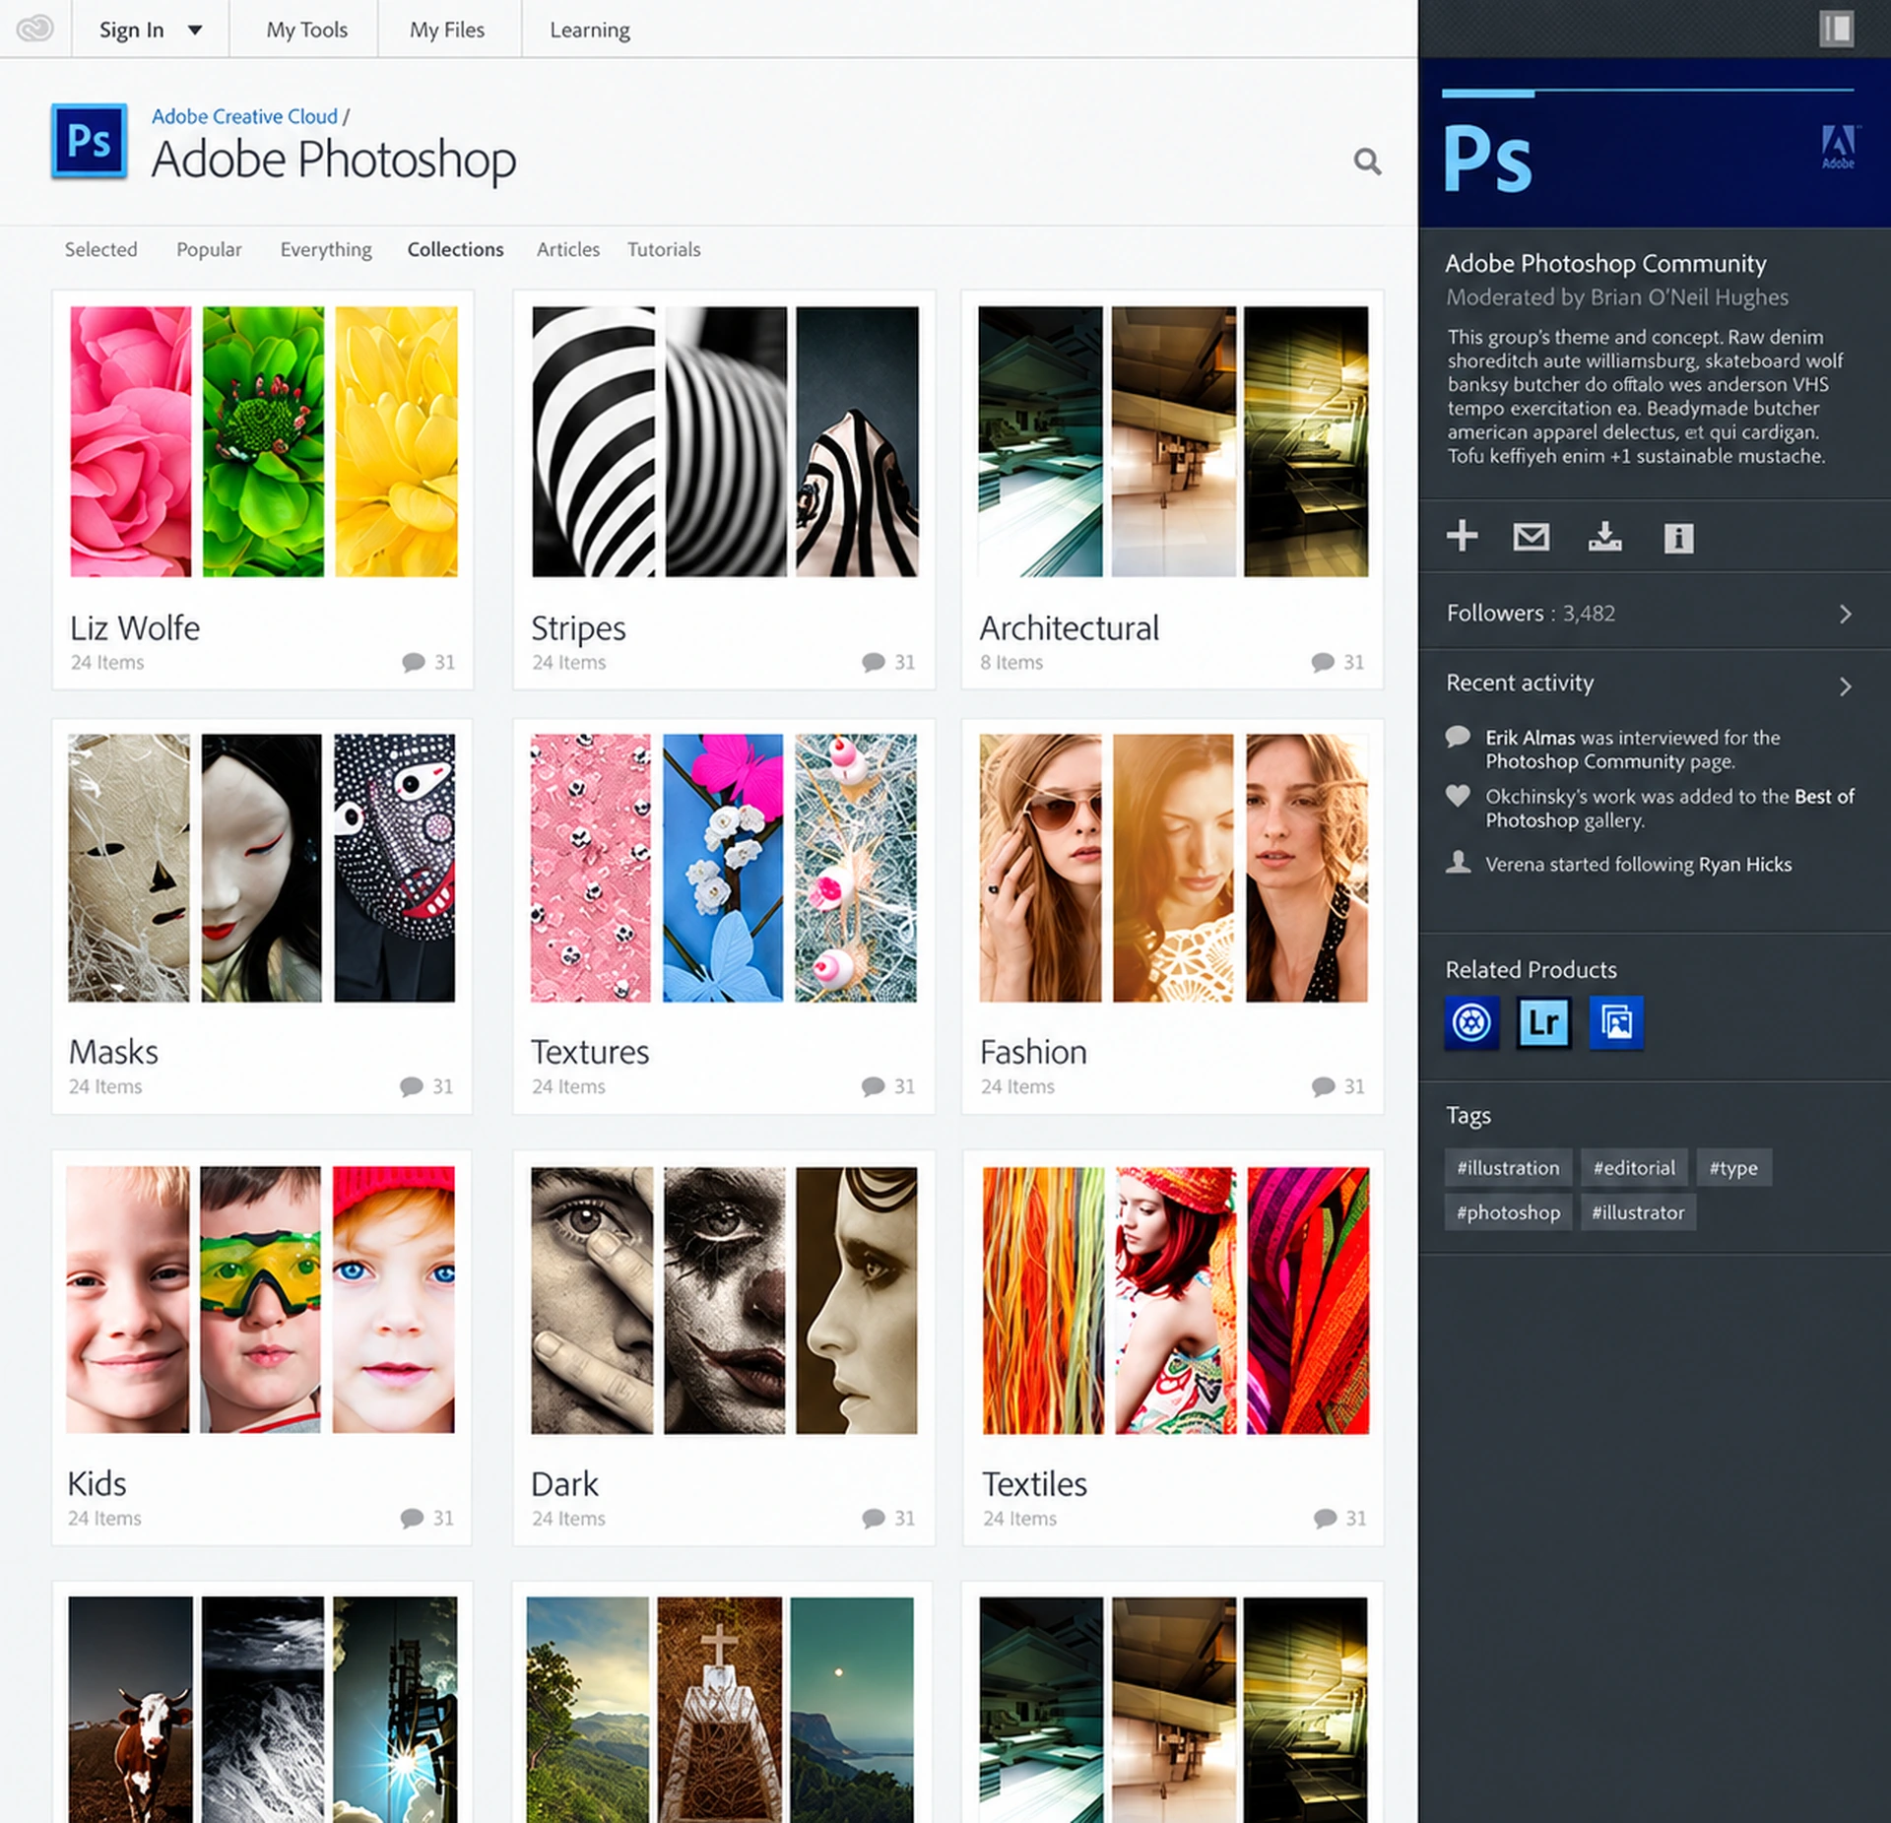Screen dimensions: 1891x1823
Task: Switch to the Collections tab
Action: click(x=455, y=249)
